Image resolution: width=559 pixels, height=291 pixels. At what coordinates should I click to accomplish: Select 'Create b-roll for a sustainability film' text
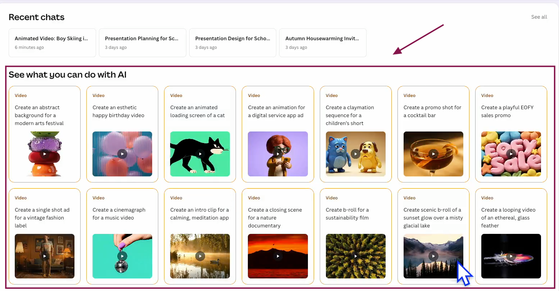(347, 214)
